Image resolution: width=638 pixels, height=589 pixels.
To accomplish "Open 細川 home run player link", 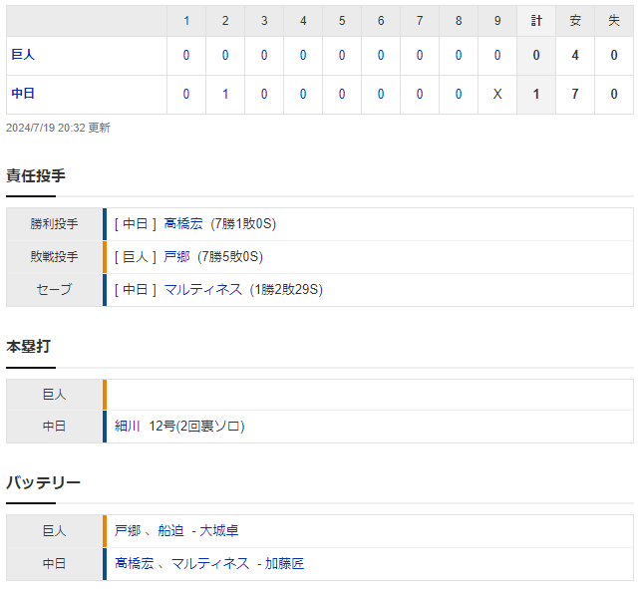I will (127, 427).
